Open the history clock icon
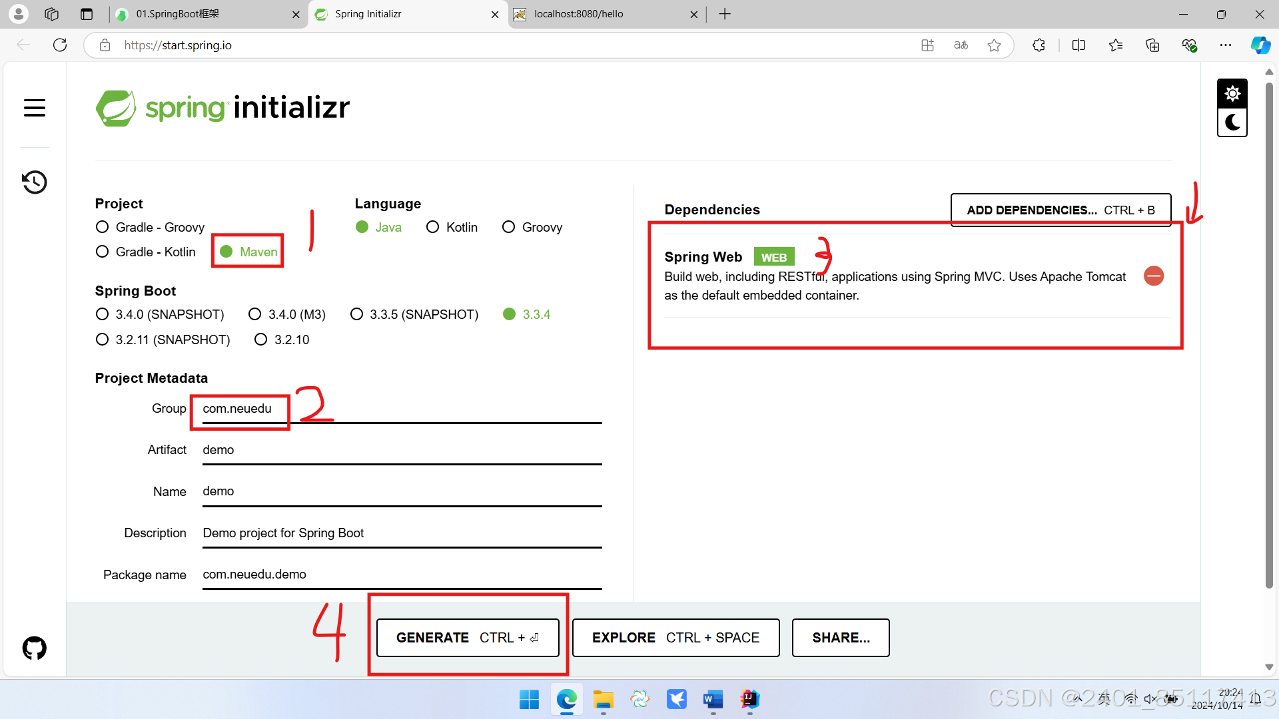This screenshot has height=719, width=1279. coord(35,182)
